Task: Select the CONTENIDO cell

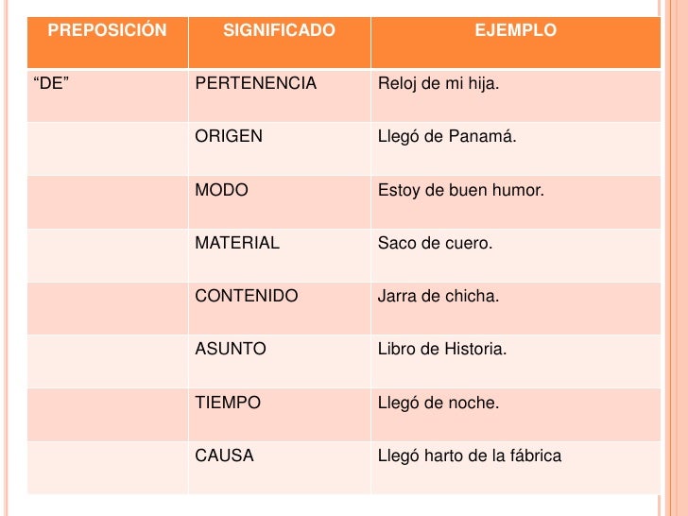Action: 280,308
